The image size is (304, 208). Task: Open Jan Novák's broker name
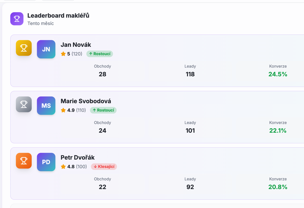[76, 45]
